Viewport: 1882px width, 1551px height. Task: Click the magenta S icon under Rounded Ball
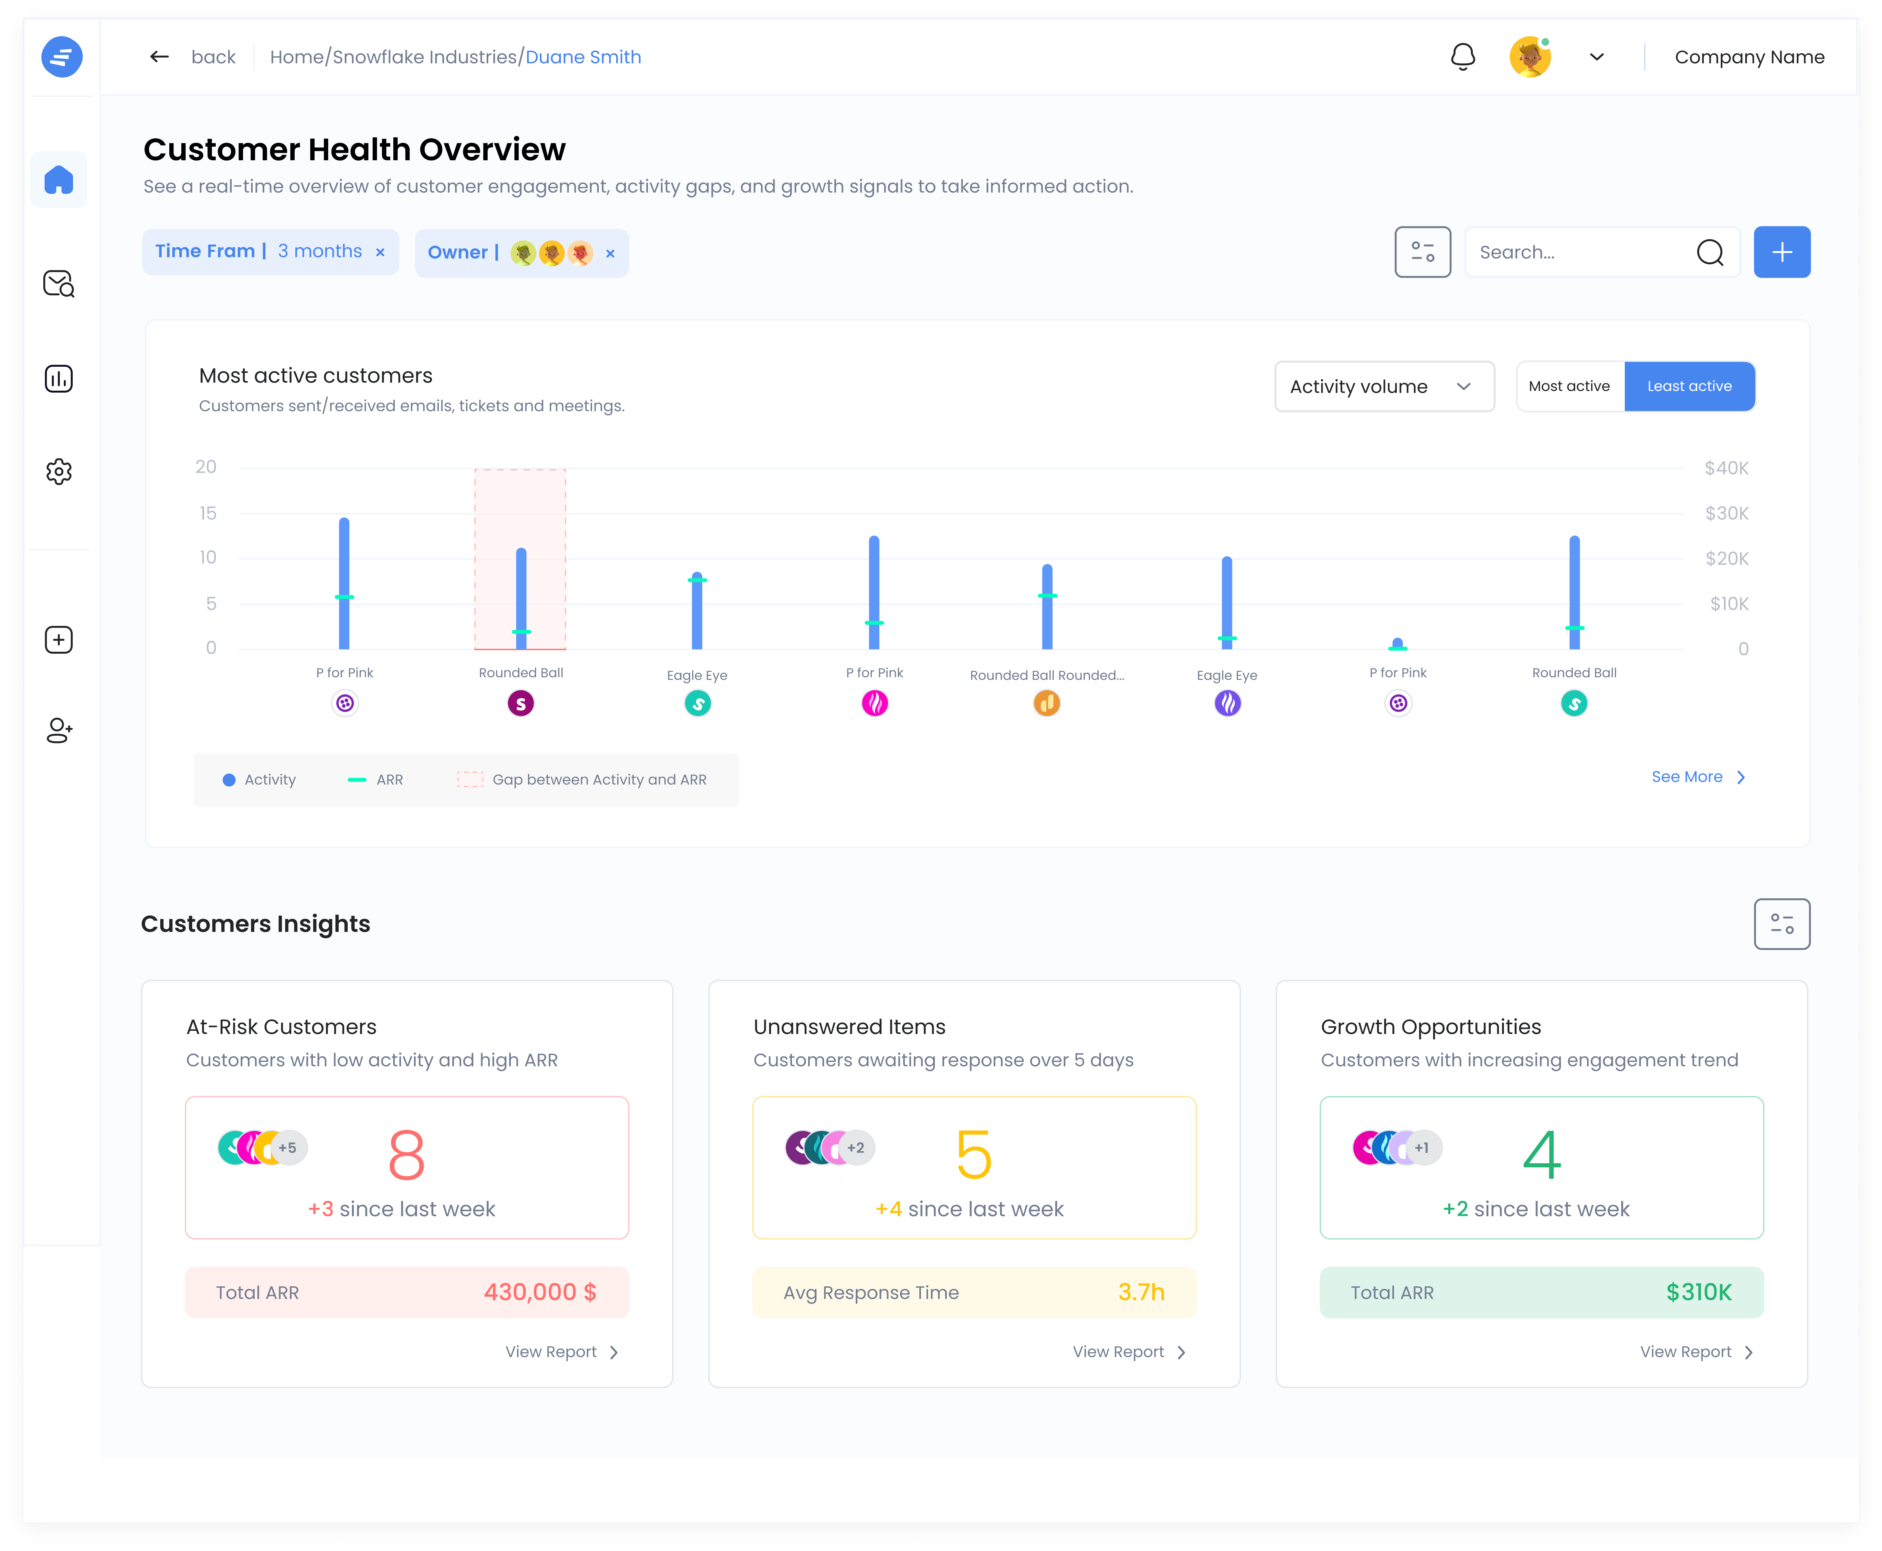click(x=521, y=703)
